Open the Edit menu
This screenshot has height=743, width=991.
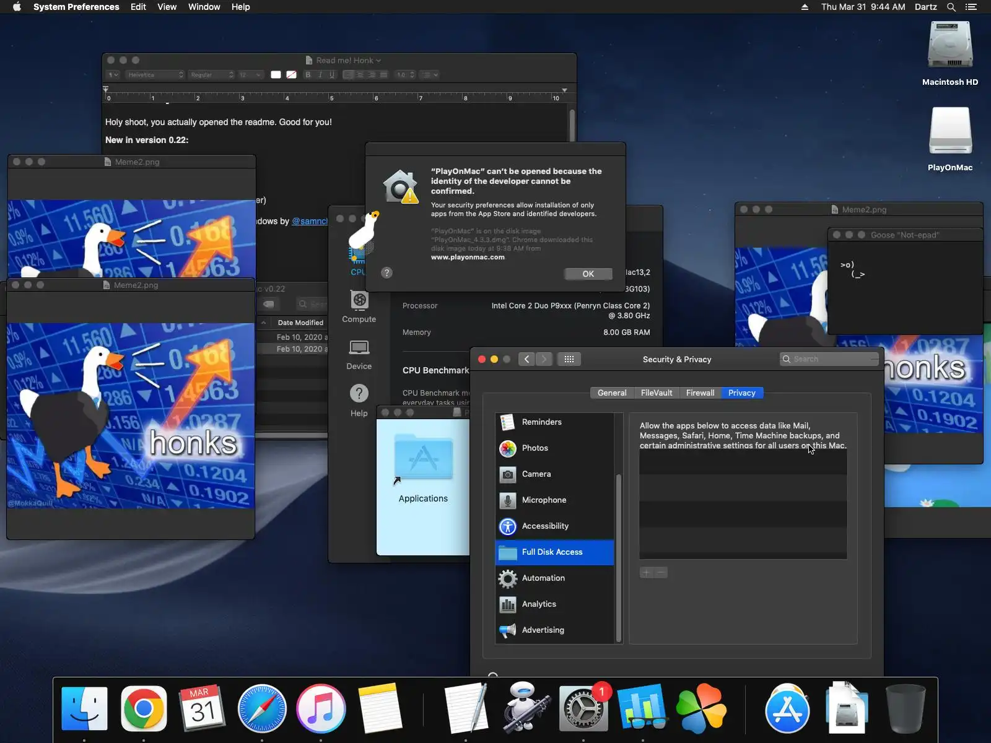pos(138,7)
